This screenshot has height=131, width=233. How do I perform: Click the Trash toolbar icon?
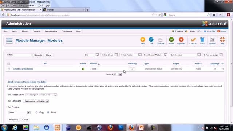(x=202, y=41)
